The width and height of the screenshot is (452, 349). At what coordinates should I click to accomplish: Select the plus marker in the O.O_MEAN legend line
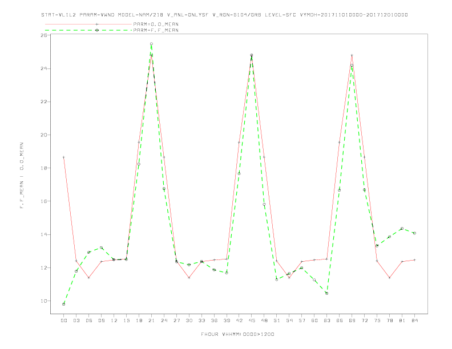click(x=97, y=24)
